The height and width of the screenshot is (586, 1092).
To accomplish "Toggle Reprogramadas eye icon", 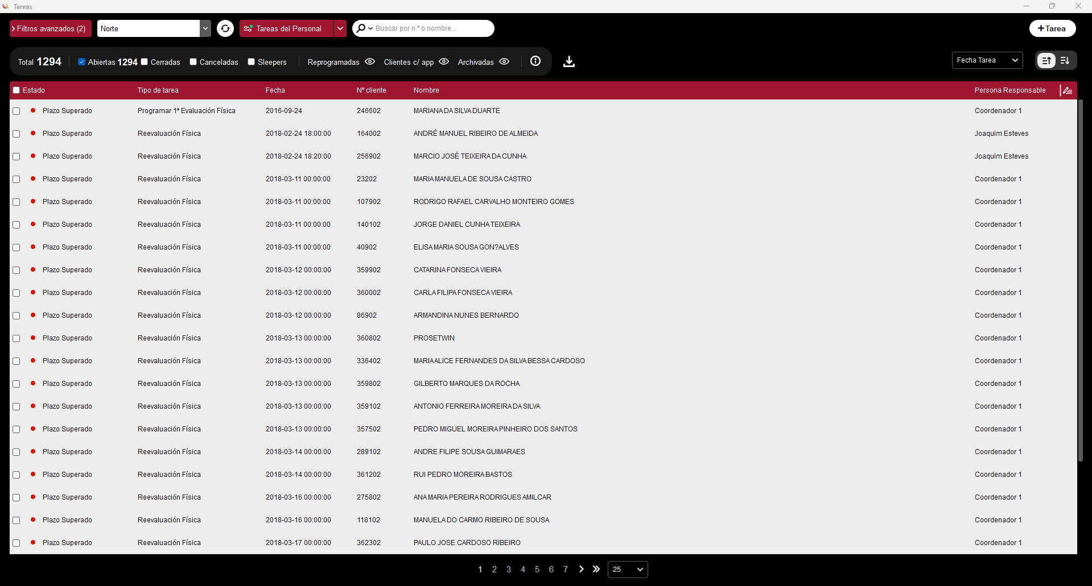I will (370, 61).
